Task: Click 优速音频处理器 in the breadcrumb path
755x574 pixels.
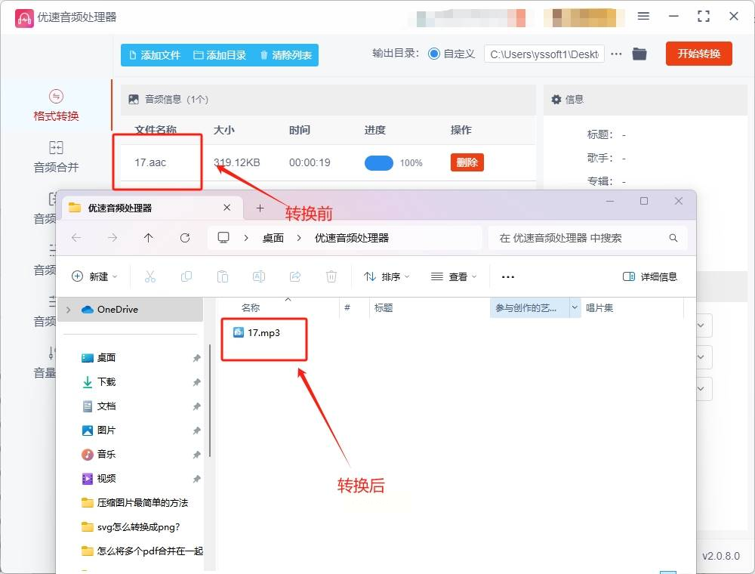Action: 352,238
